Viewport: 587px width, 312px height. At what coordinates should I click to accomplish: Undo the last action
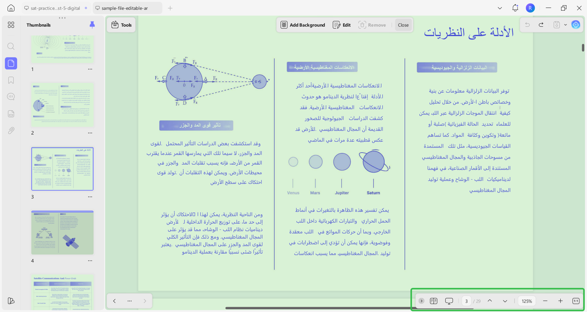pos(527,25)
